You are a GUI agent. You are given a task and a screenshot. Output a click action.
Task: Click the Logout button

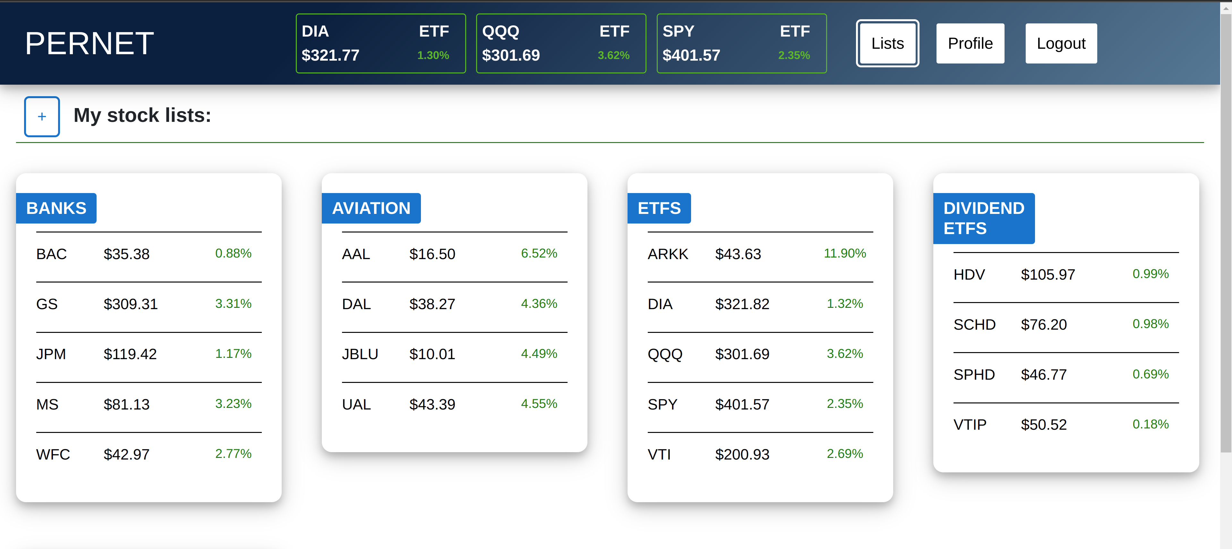point(1061,43)
